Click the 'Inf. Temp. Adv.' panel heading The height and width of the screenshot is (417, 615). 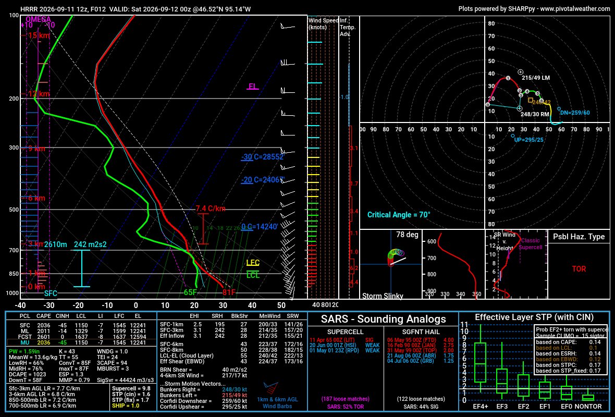[x=348, y=27]
